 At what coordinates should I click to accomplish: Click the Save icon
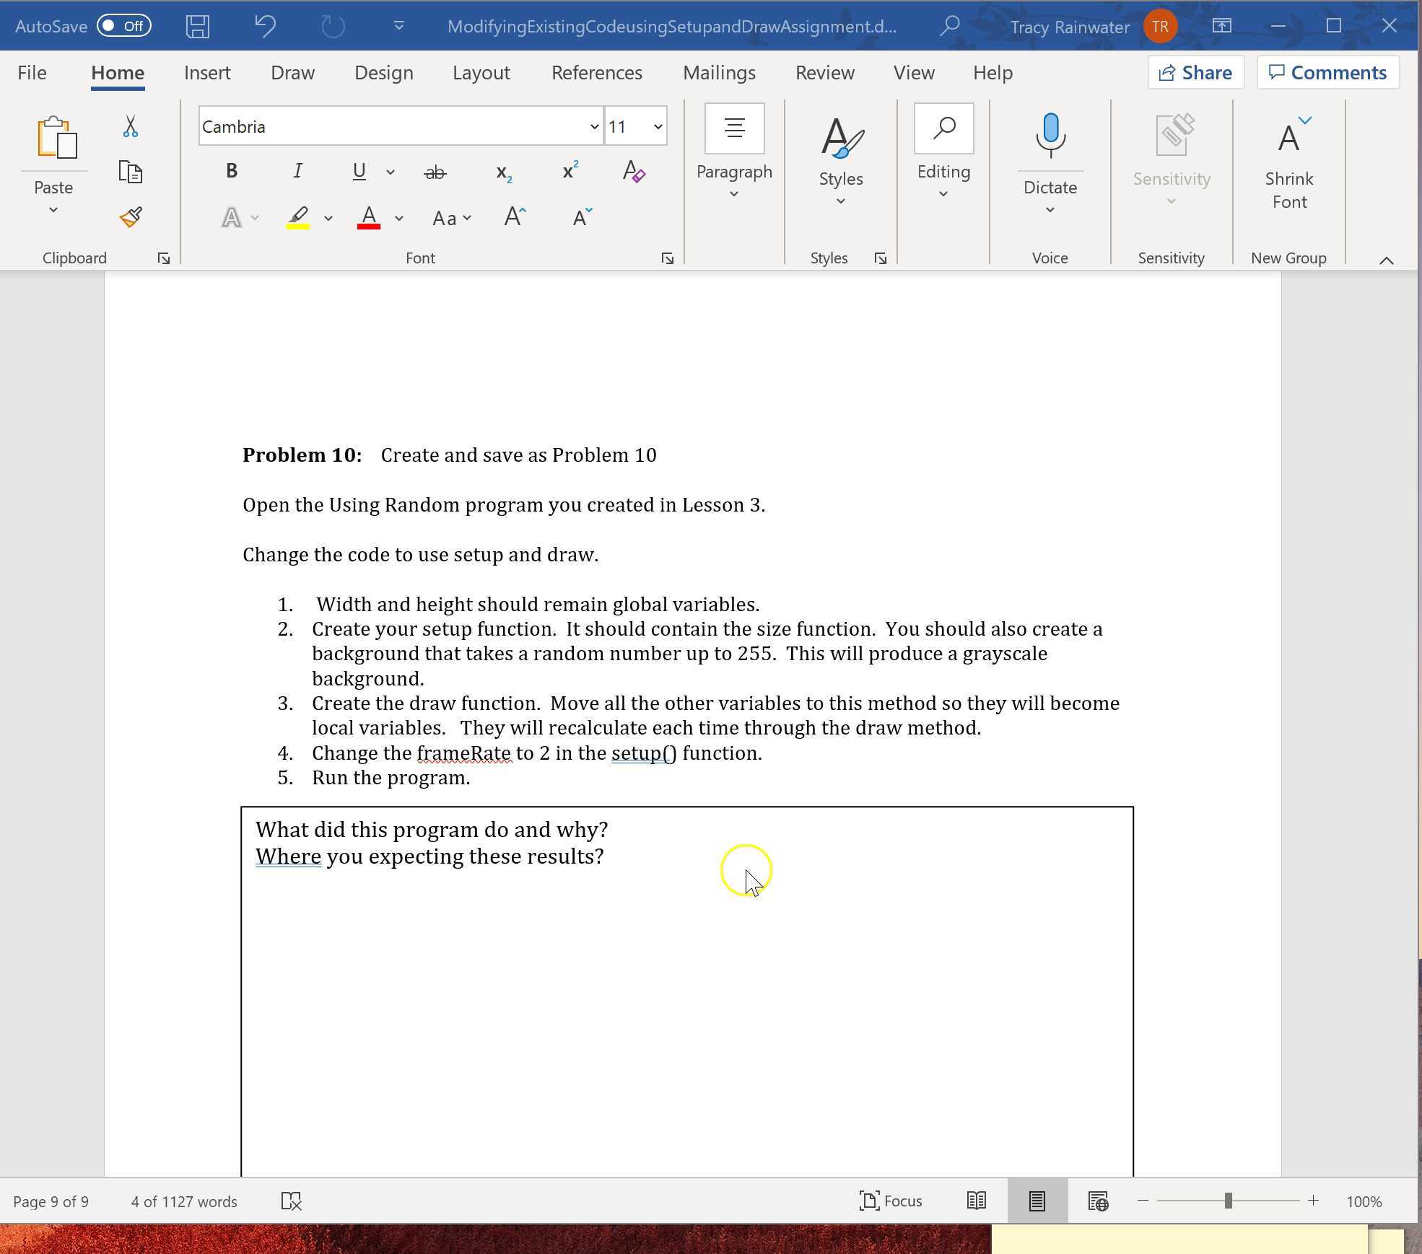coord(197,26)
